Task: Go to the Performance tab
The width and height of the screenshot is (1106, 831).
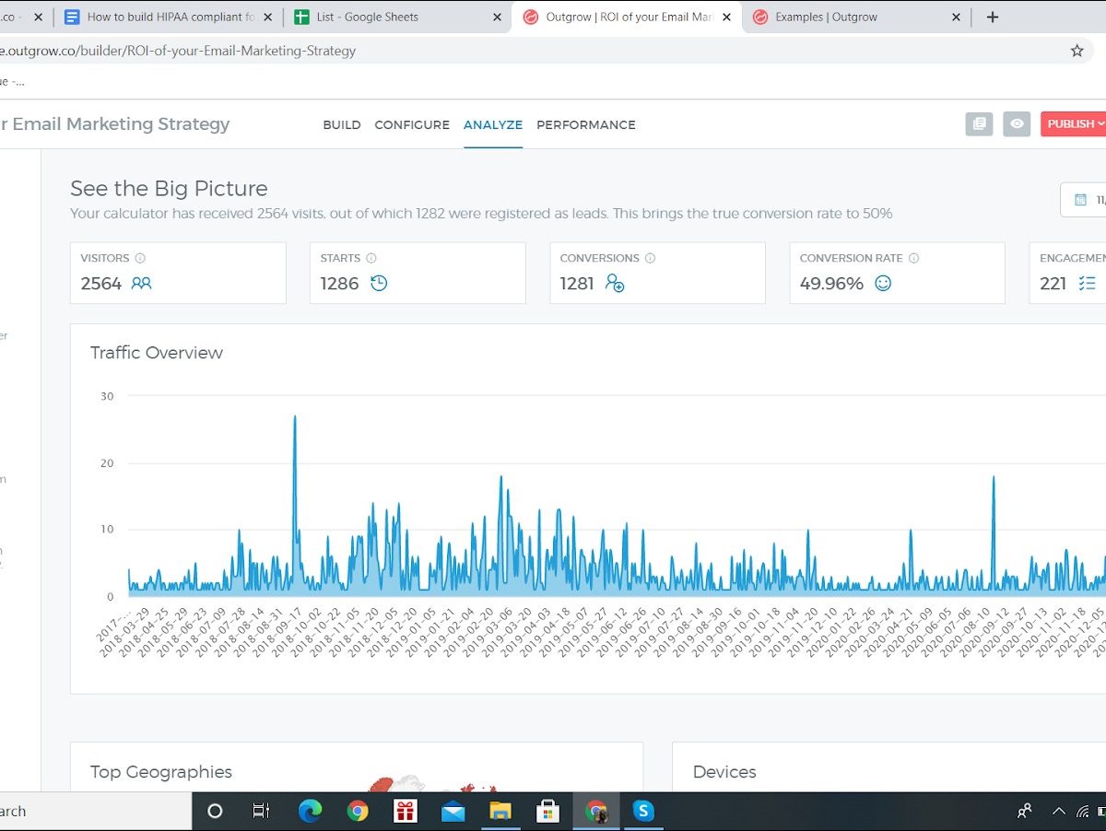Action: 586,124
